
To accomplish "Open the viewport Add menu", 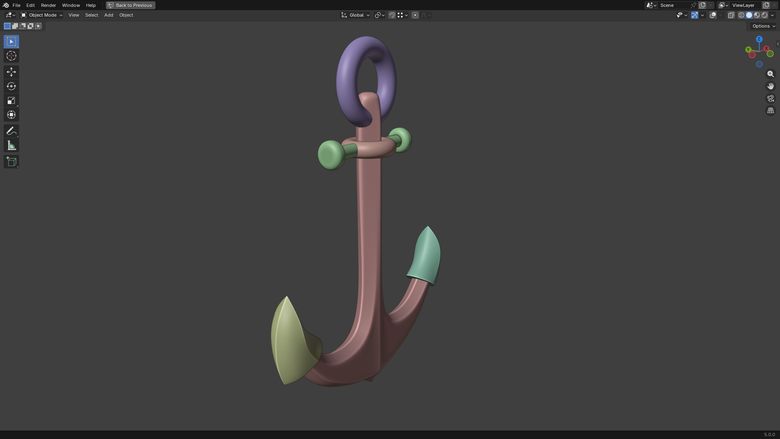I will tap(108, 15).
